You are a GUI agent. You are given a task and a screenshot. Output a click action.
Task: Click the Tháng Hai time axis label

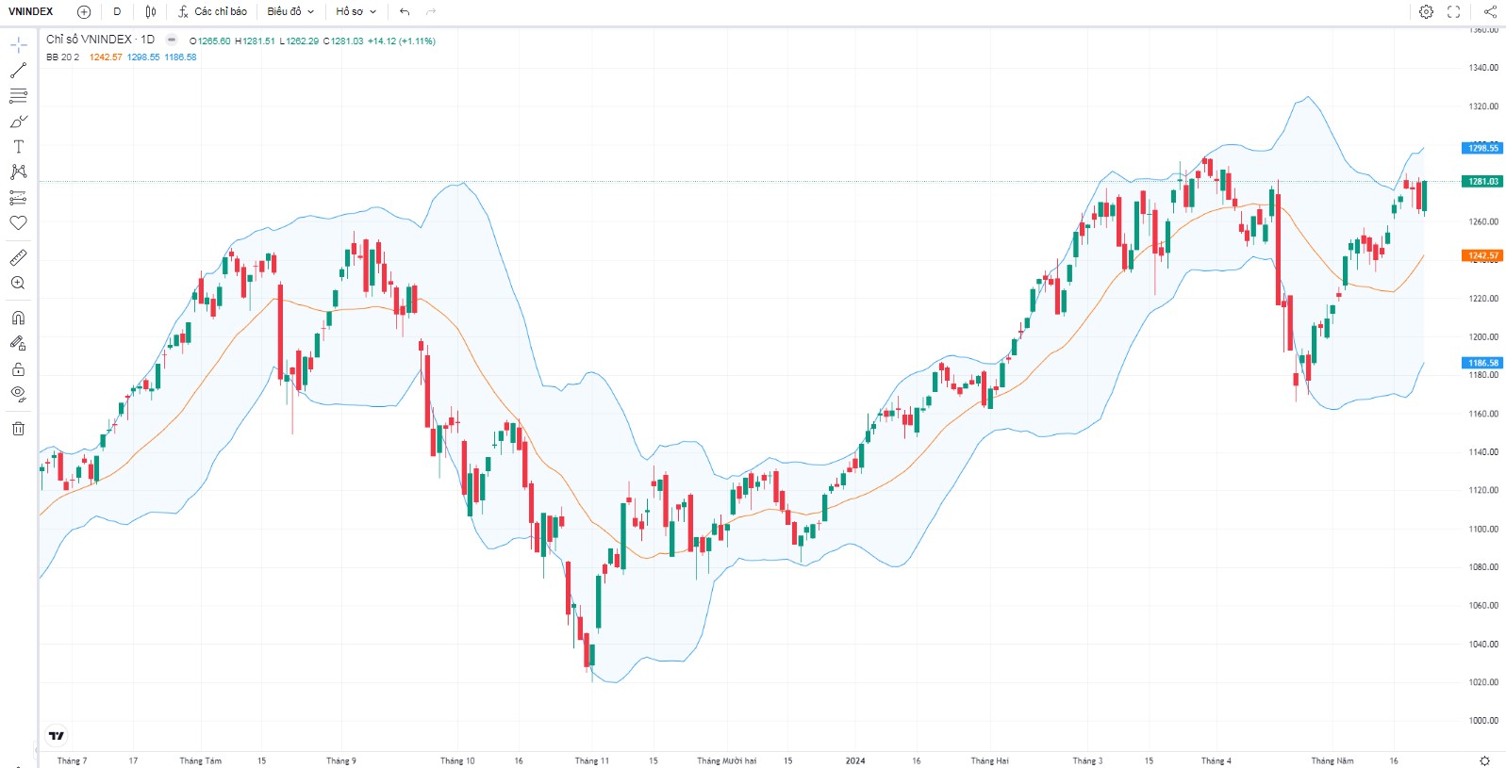(989, 760)
